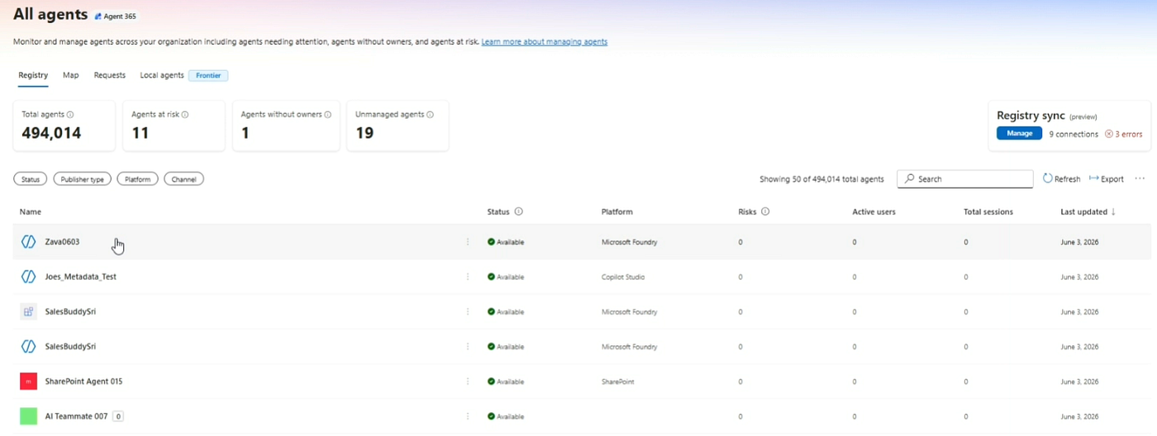The image size is (1157, 436).
Task: Click the Manage button in Registry sync
Action: (1019, 133)
